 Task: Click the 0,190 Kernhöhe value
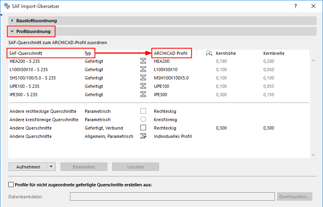(221, 61)
